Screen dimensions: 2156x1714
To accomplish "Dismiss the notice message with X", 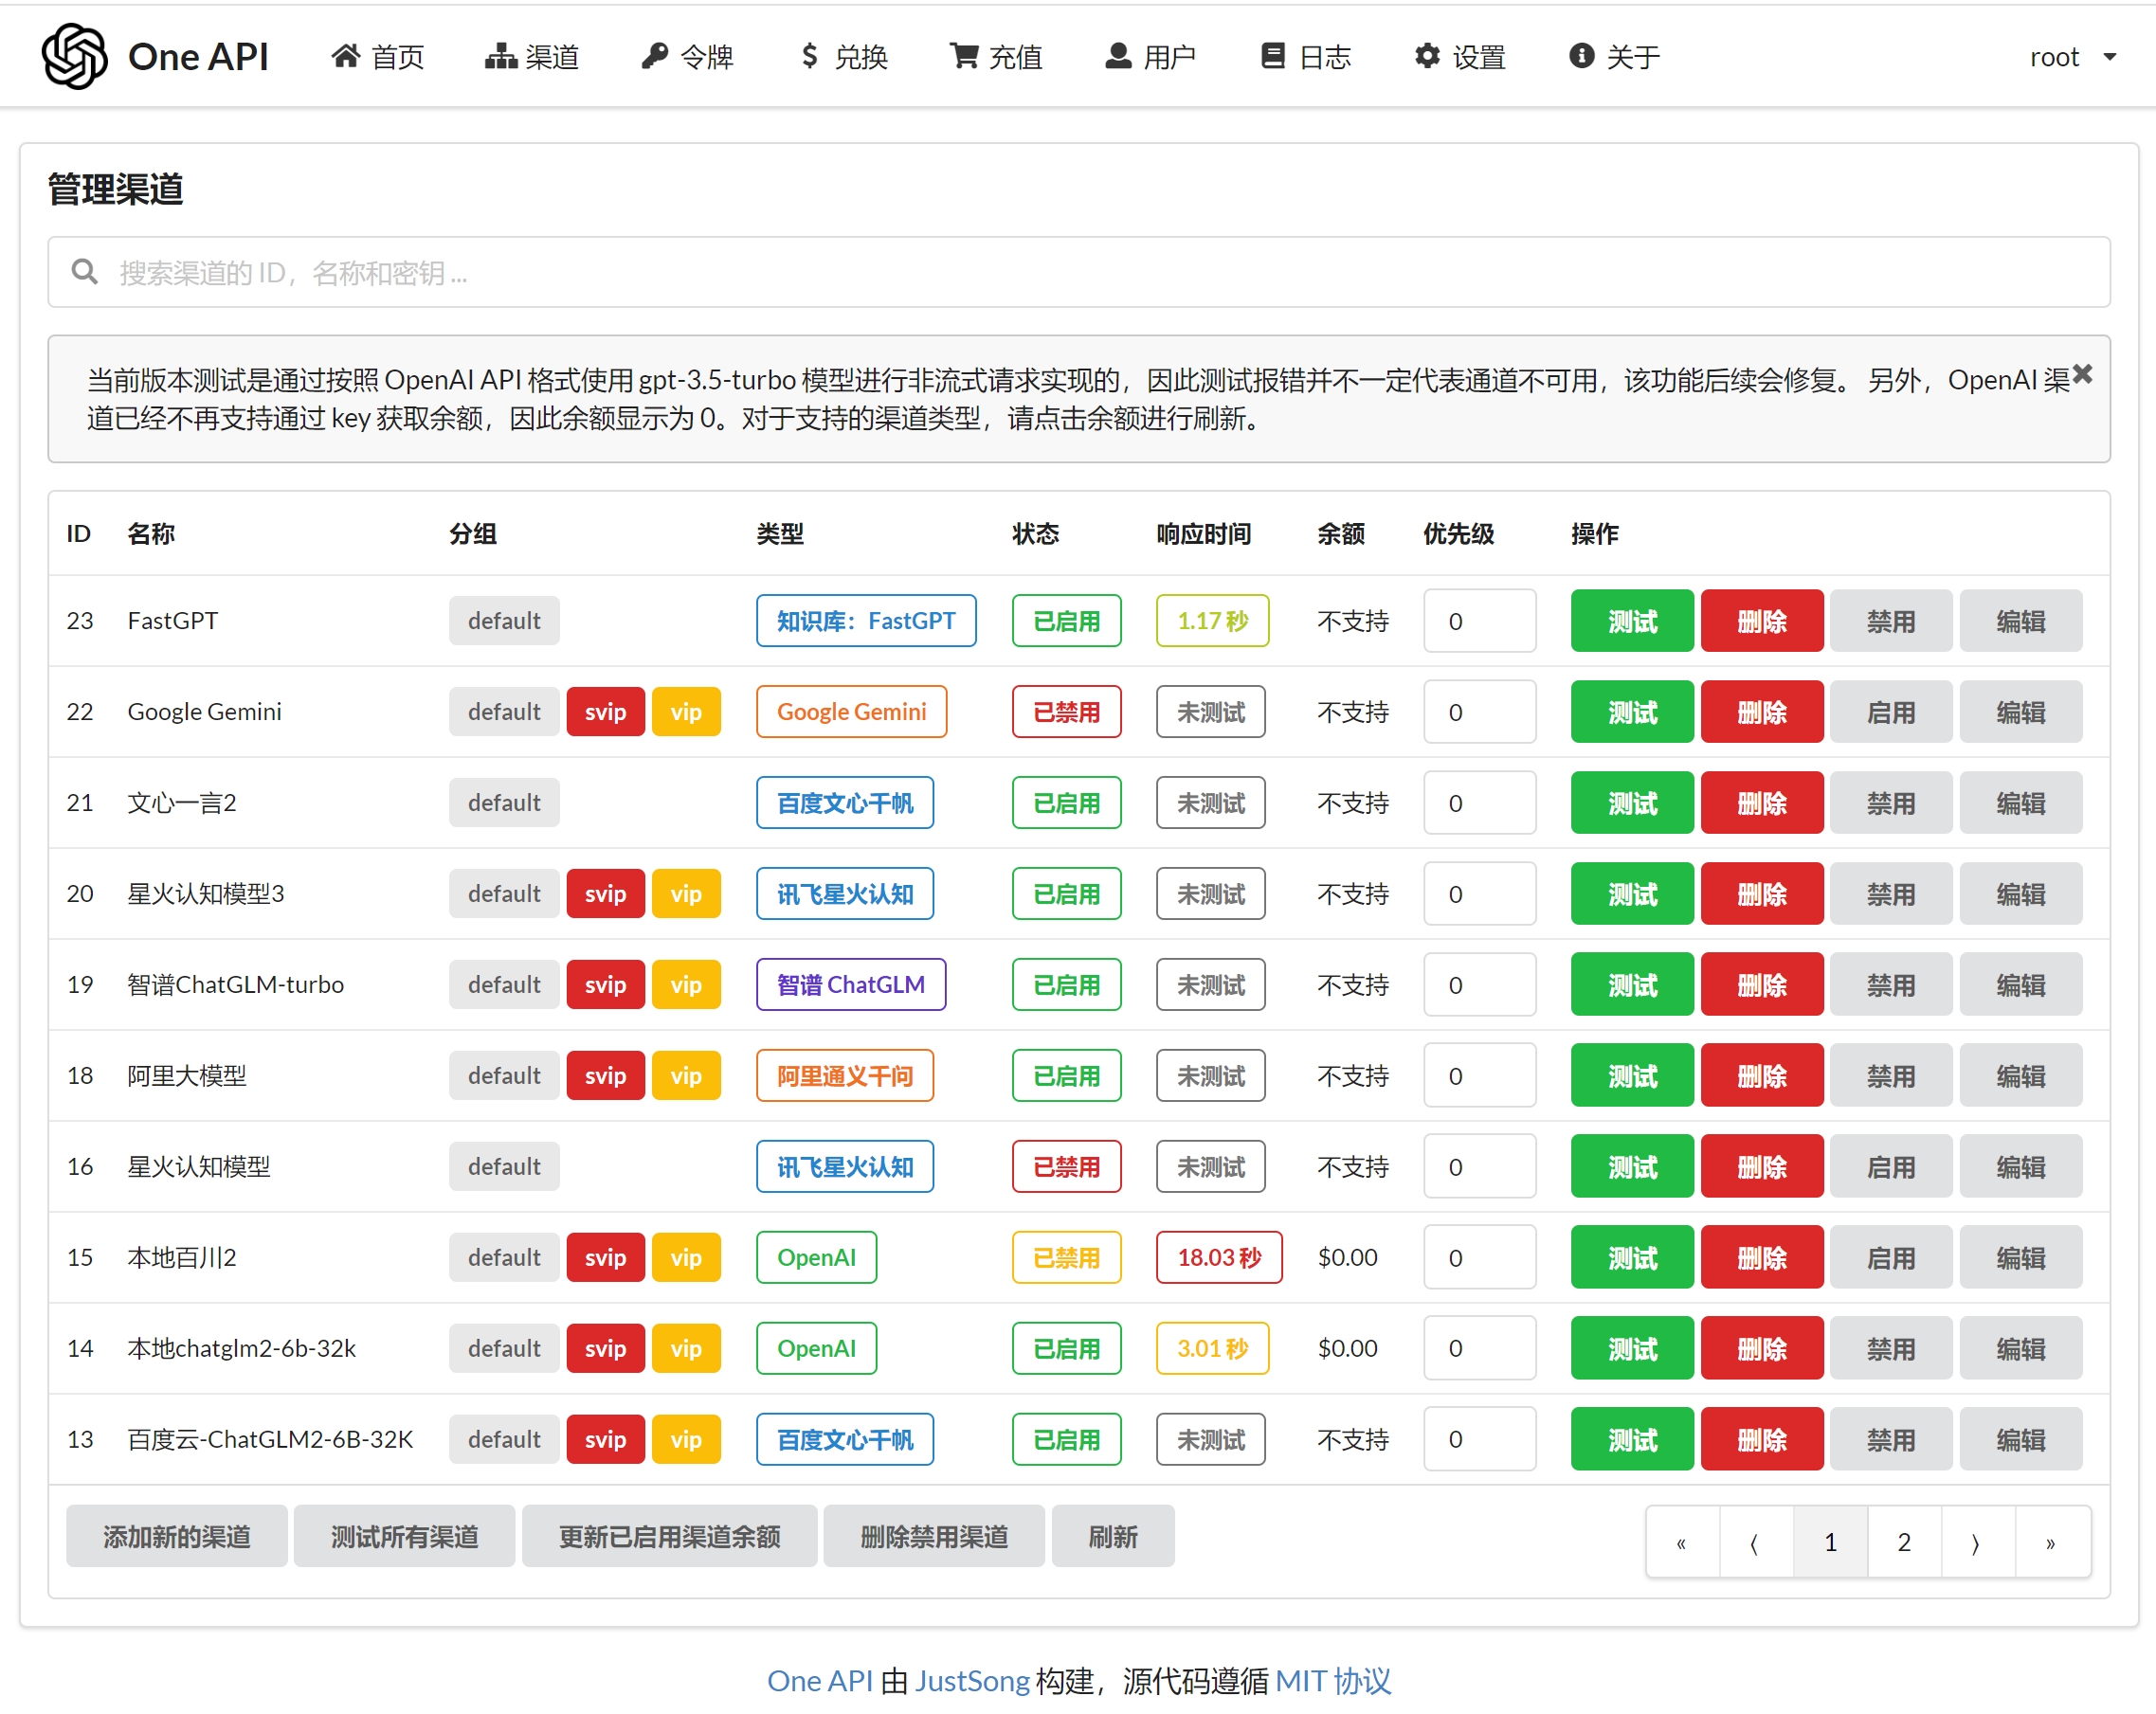I will tap(2082, 374).
